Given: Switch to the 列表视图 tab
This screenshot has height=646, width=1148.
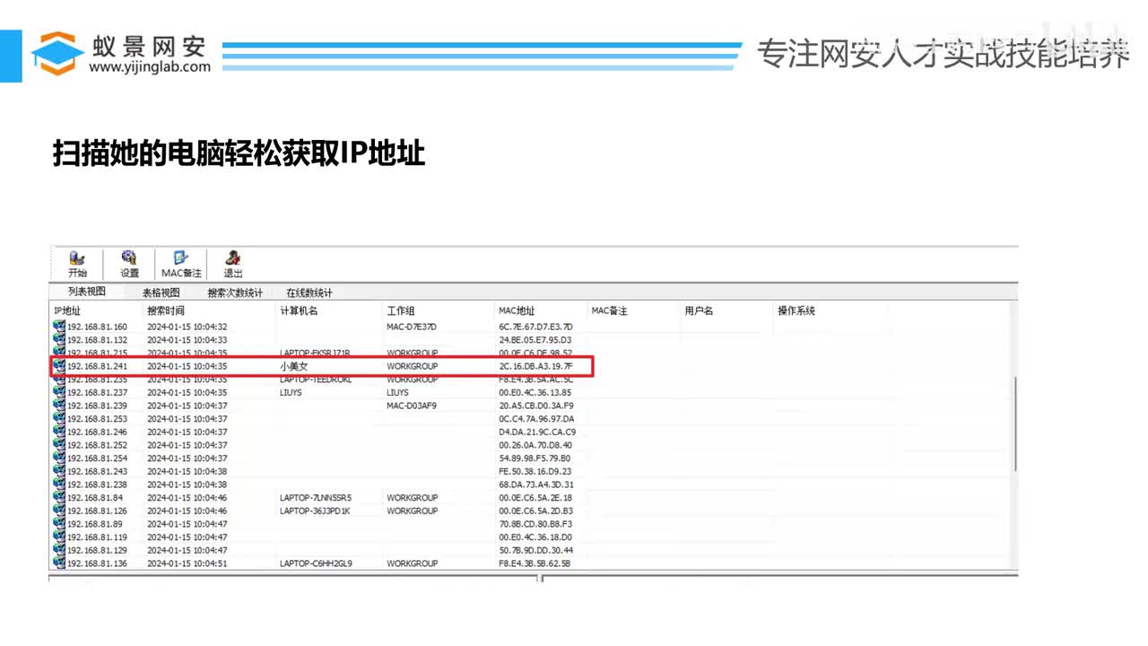Looking at the screenshot, I should [x=87, y=292].
